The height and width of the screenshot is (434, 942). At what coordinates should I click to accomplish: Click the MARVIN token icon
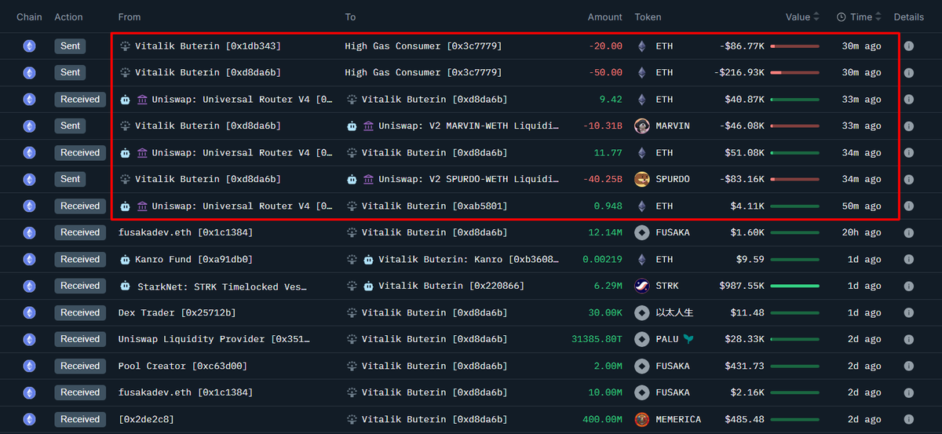[x=641, y=126]
